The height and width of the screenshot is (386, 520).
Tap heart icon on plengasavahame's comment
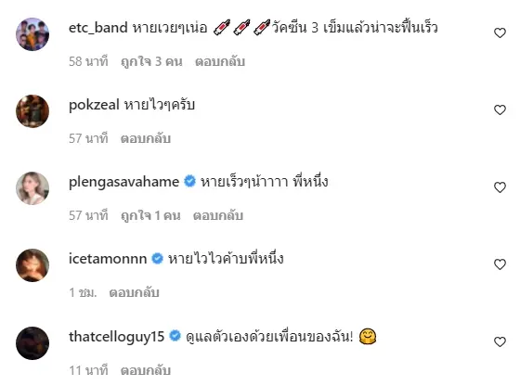point(500,187)
